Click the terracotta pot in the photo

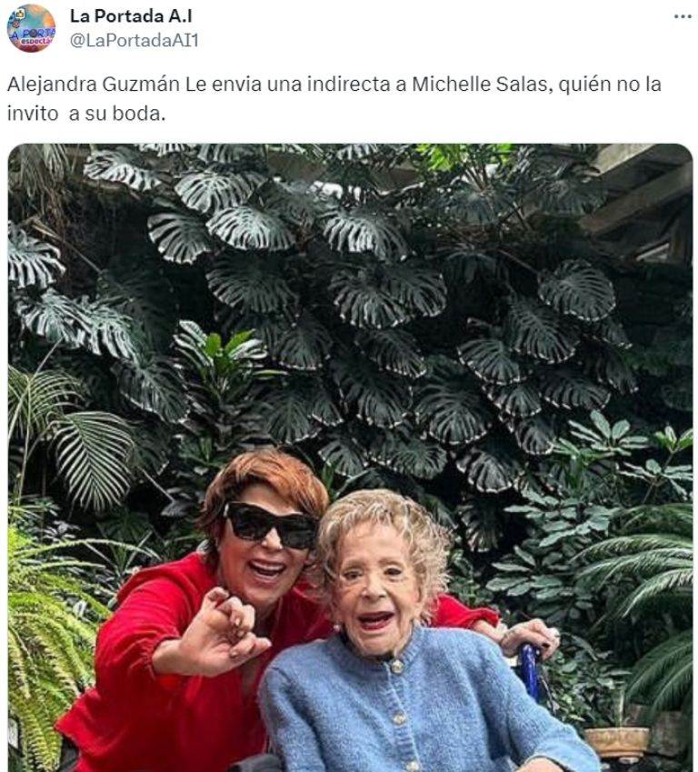pyautogui.click(x=617, y=743)
